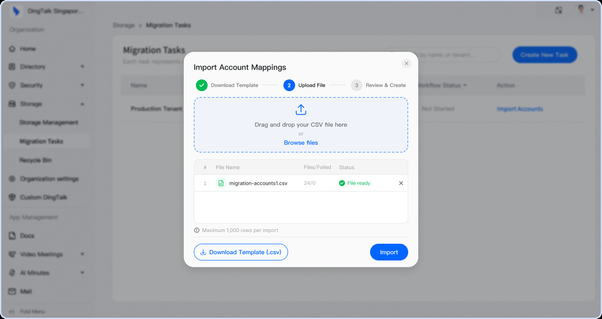Click the Video Meetings icon in sidebar

pyautogui.click(x=12, y=255)
